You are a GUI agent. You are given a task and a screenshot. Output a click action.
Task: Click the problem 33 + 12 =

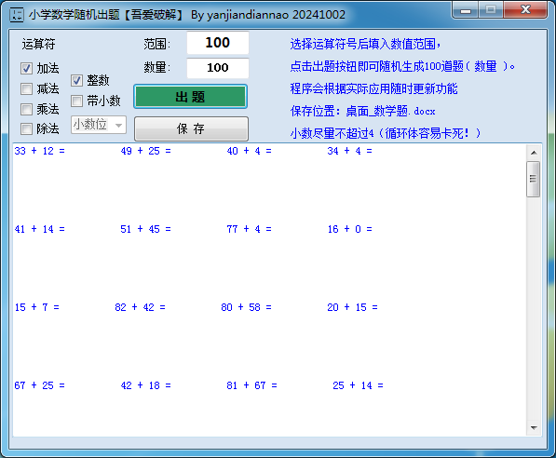tap(39, 151)
